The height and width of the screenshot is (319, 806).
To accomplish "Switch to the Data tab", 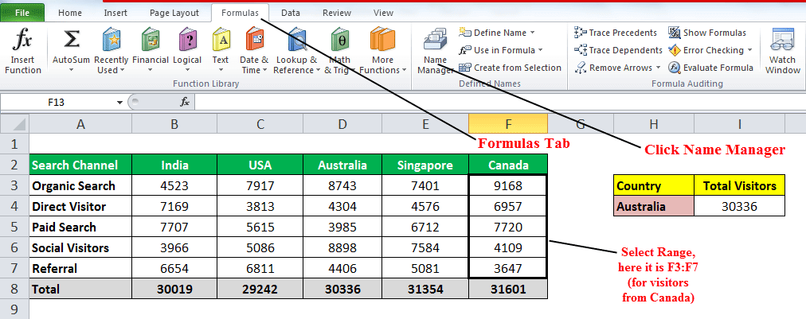I will [x=291, y=13].
